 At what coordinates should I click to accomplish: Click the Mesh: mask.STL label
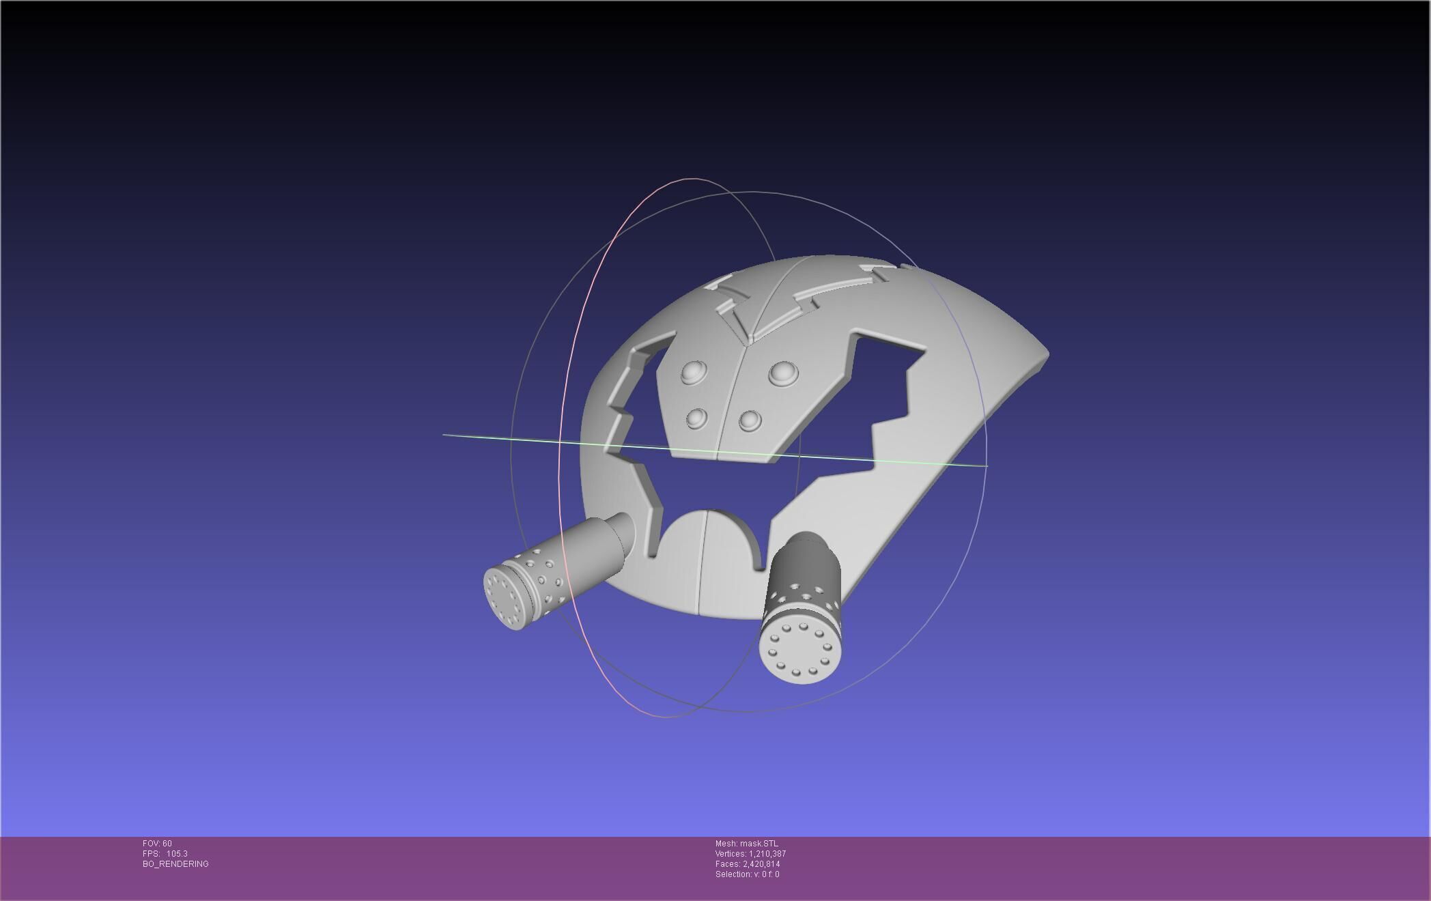[x=746, y=844]
